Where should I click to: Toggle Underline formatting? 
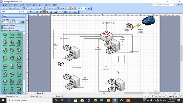tap(37, 12)
